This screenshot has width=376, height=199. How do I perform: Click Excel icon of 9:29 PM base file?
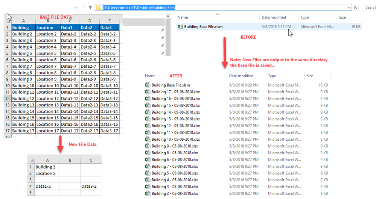(148, 85)
